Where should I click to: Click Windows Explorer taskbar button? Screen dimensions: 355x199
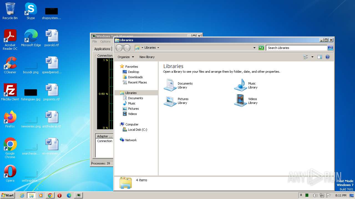[31, 195]
